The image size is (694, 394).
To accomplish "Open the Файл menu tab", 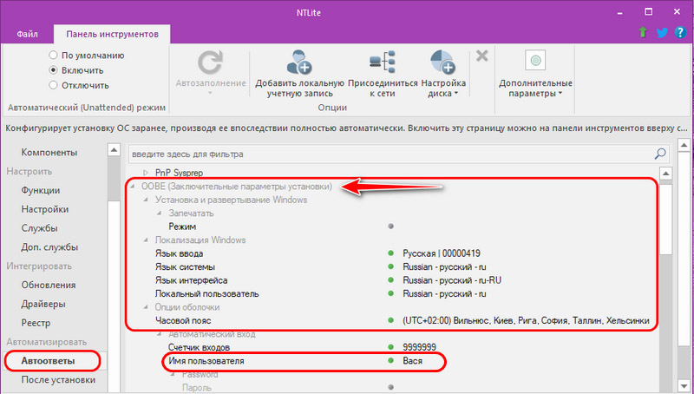I will (28, 34).
